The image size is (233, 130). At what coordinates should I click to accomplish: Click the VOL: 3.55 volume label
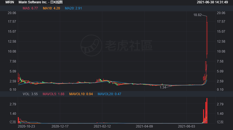pyautogui.click(x=30, y=94)
